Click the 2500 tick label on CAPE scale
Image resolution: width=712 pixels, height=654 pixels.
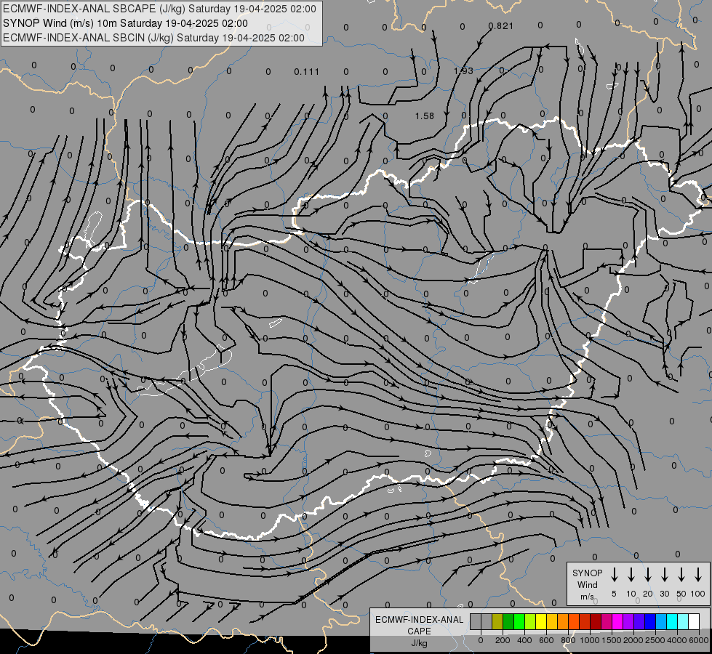[655, 640]
